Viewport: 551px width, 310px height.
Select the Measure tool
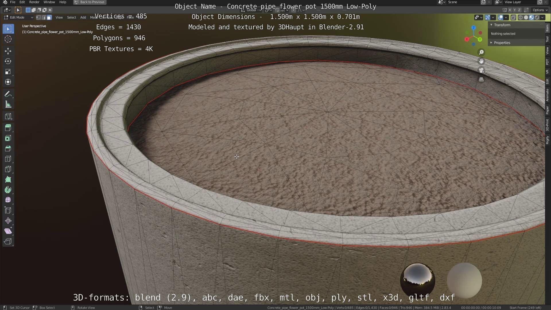[x=8, y=104]
